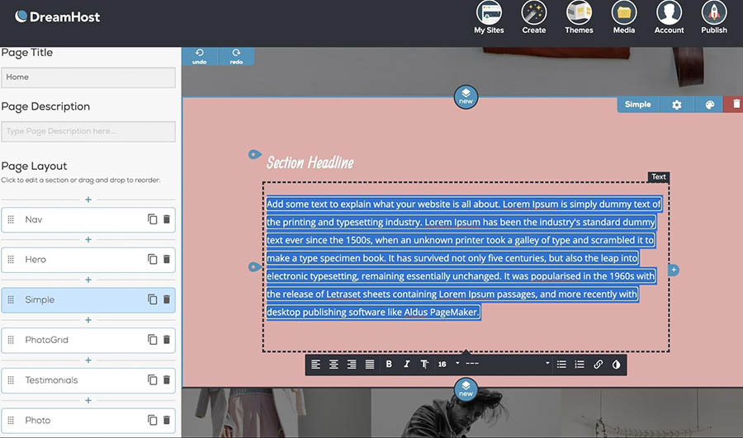Open the Themes panel in top navigation
The image size is (743, 438).
(579, 17)
